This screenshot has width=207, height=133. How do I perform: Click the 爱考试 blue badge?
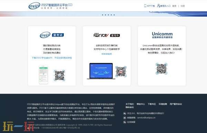[x=58, y=35]
